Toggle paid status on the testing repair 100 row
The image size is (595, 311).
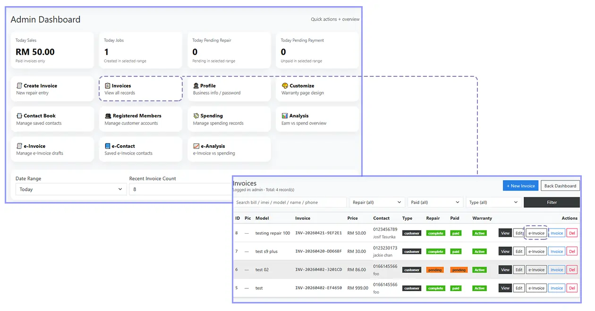pos(455,233)
